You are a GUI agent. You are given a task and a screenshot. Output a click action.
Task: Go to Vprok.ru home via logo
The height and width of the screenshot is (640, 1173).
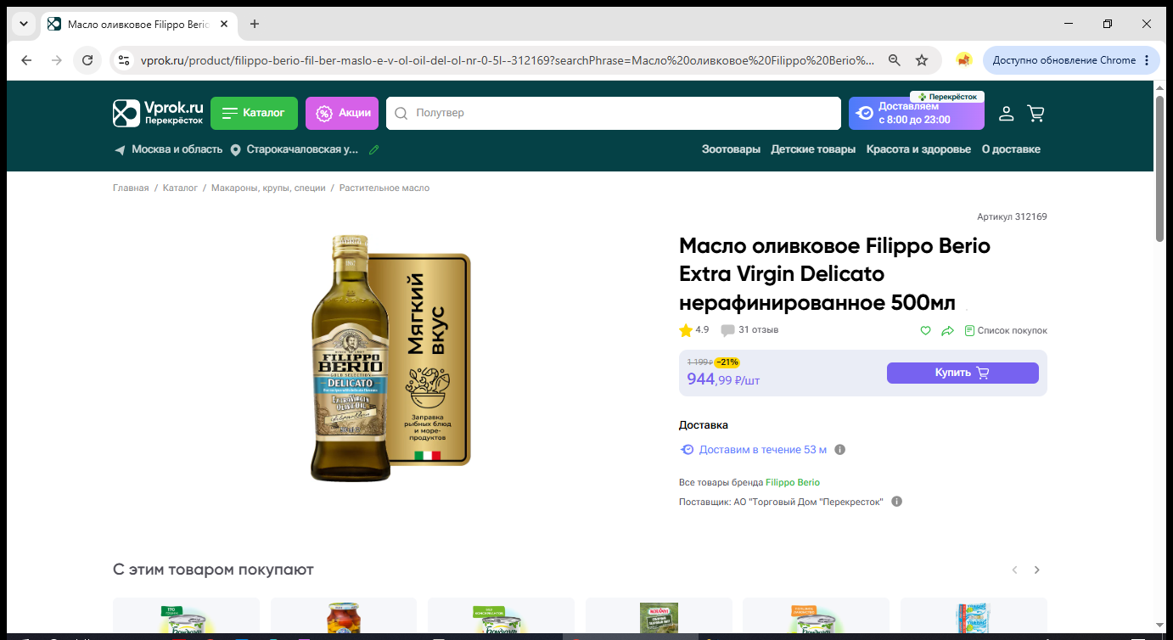pyautogui.click(x=158, y=113)
